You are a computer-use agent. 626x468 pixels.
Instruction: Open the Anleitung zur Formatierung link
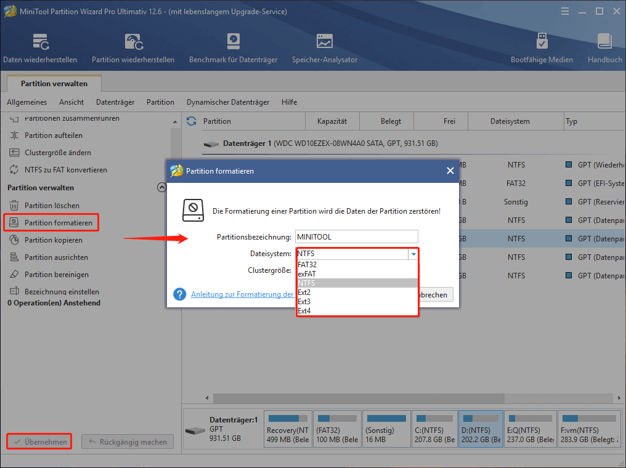pyautogui.click(x=242, y=294)
